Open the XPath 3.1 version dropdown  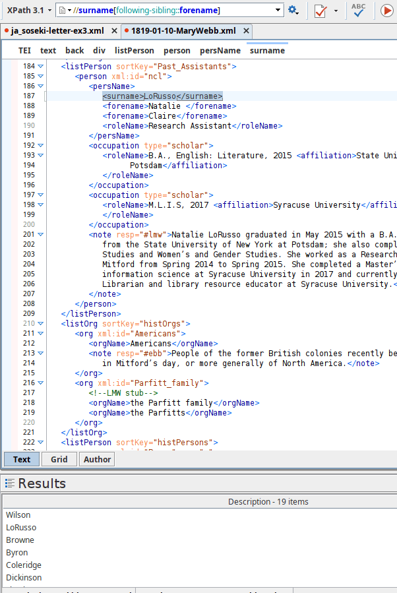(x=29, y=10)
